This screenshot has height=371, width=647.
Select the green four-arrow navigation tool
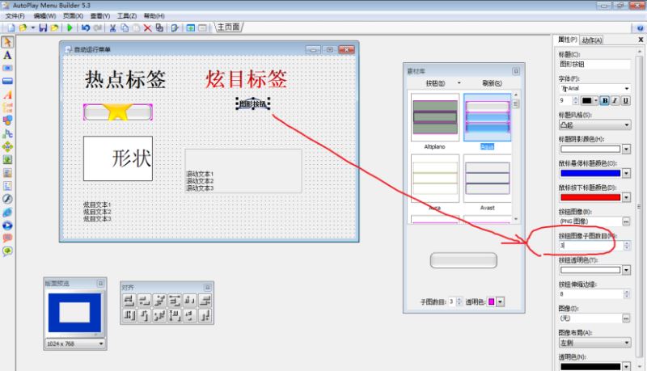click(7, 147)
